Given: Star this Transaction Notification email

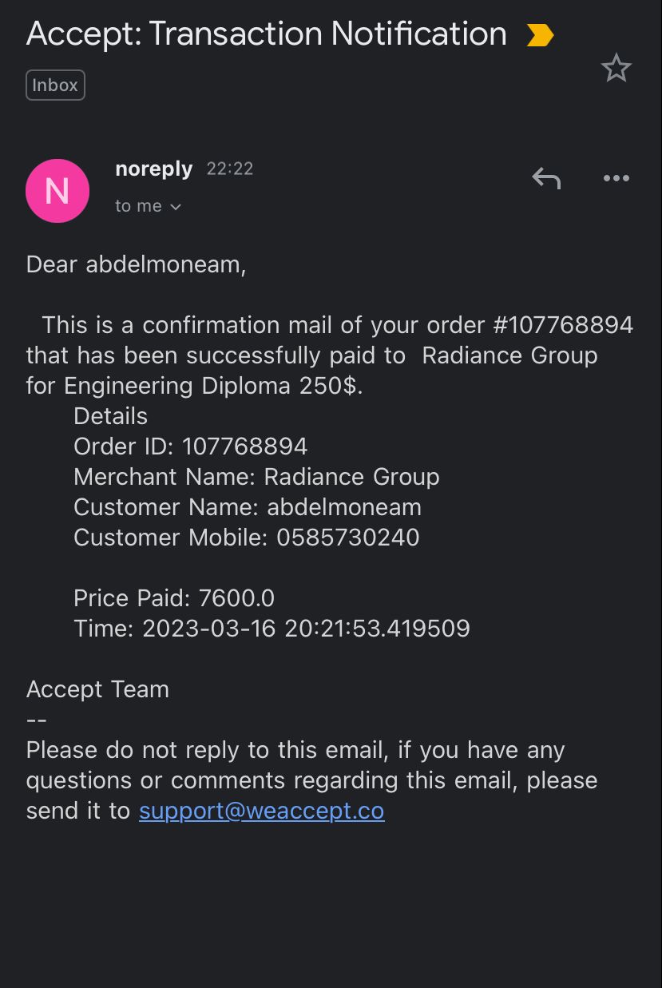Looking at the screenshot, I should point(616,68).
